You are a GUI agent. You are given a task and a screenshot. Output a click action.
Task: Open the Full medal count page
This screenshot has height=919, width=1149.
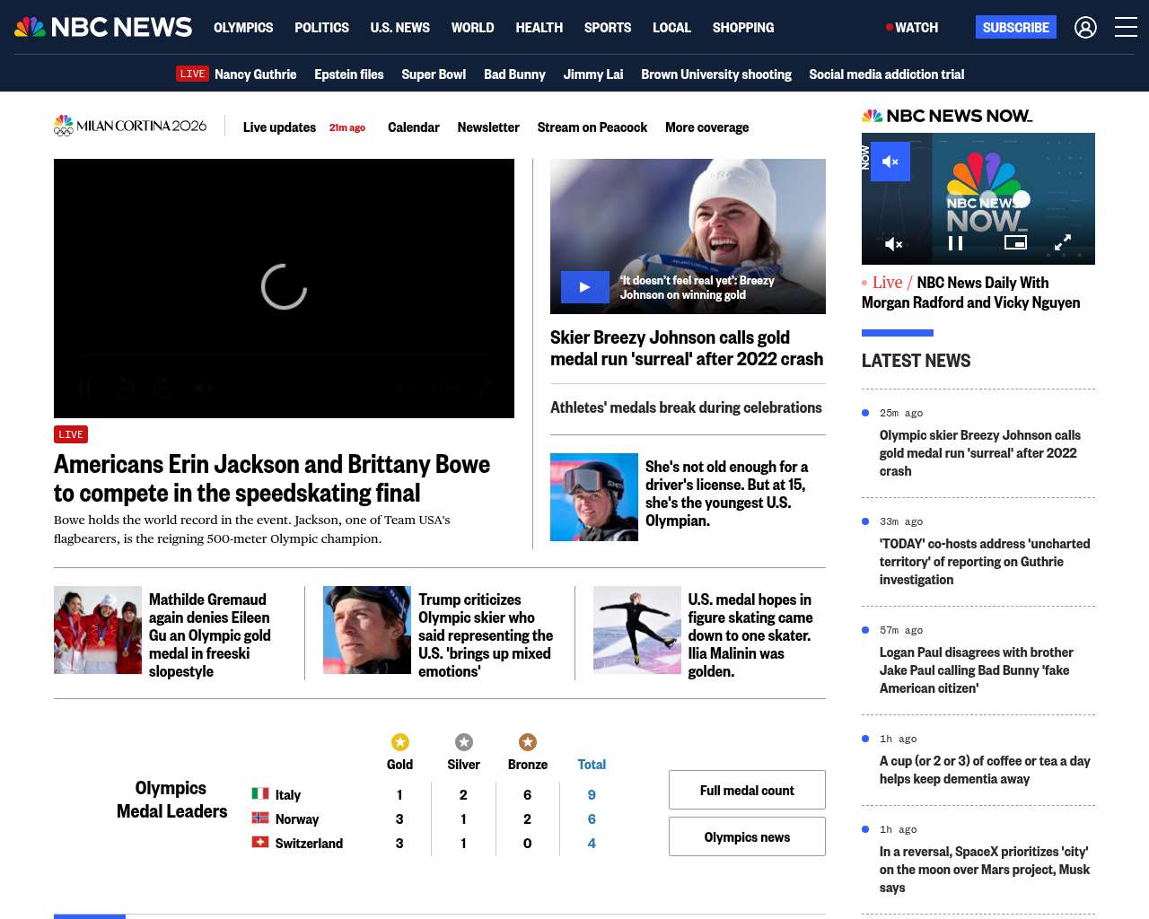[x=747, y=790]
